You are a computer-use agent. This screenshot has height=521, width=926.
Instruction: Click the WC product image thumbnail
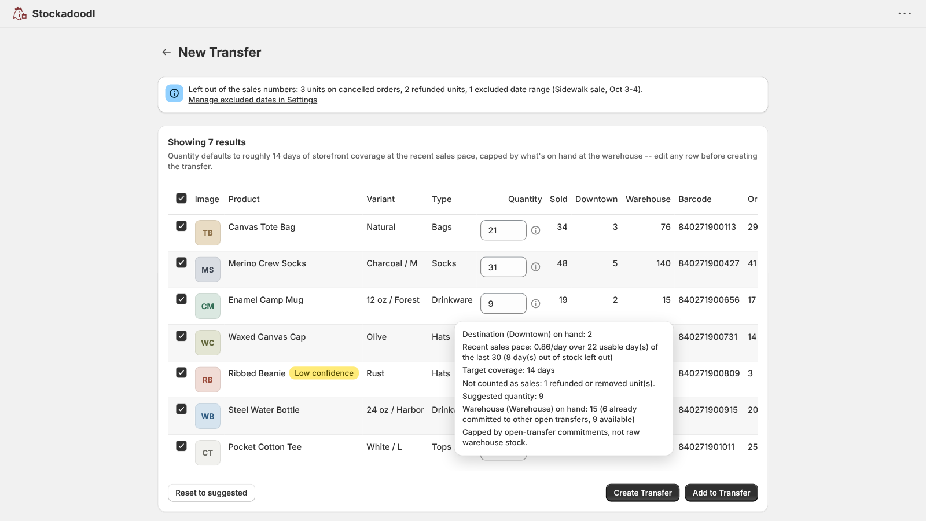click(208, 343)
